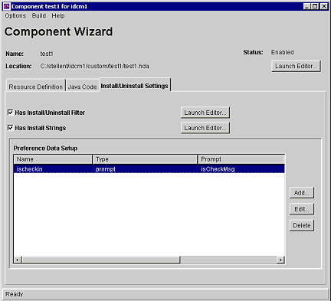Launch Editor for Install/Uninstall Filter
This screenshot has width=331, height=301.
pos(205,113)
